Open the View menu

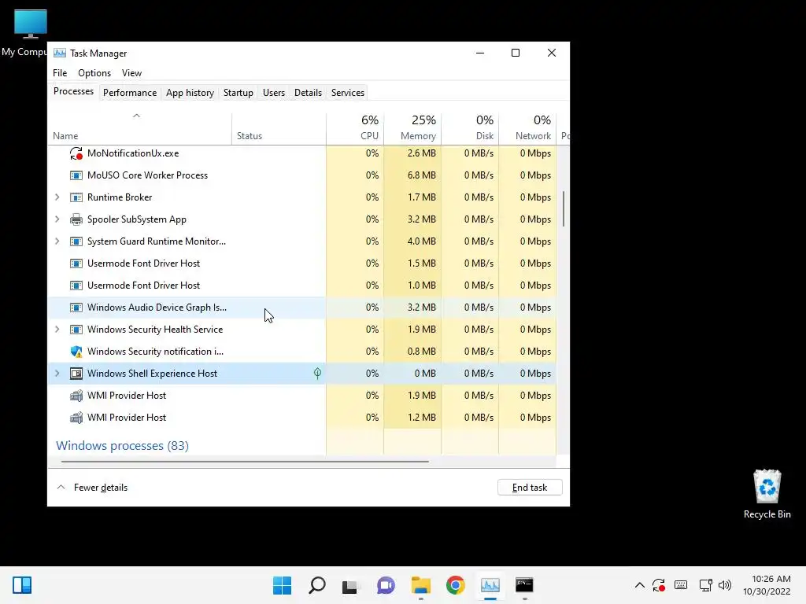click(x=131, y=73)
